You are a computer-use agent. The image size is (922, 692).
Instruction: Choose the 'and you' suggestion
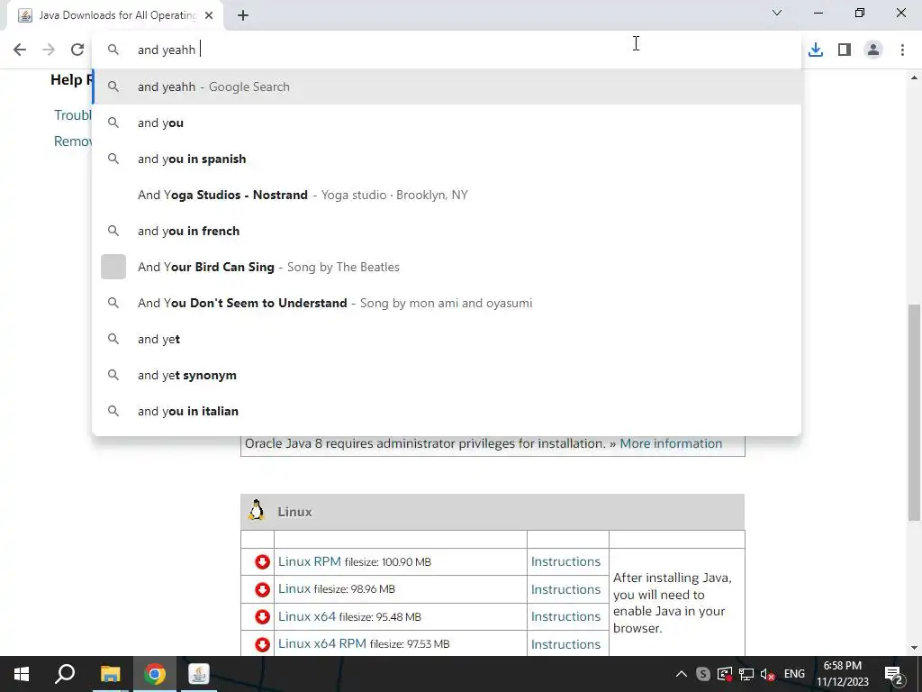click(x=447, y=123)
